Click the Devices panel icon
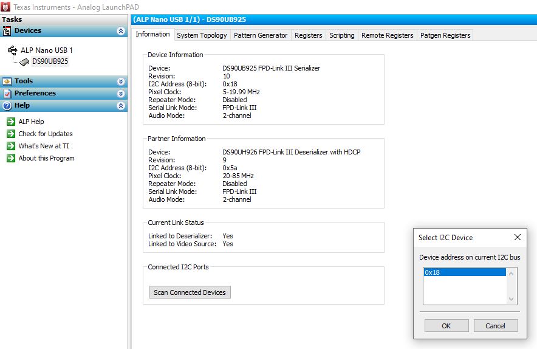This screenshot has width=537, height=349. click(7, 31)
